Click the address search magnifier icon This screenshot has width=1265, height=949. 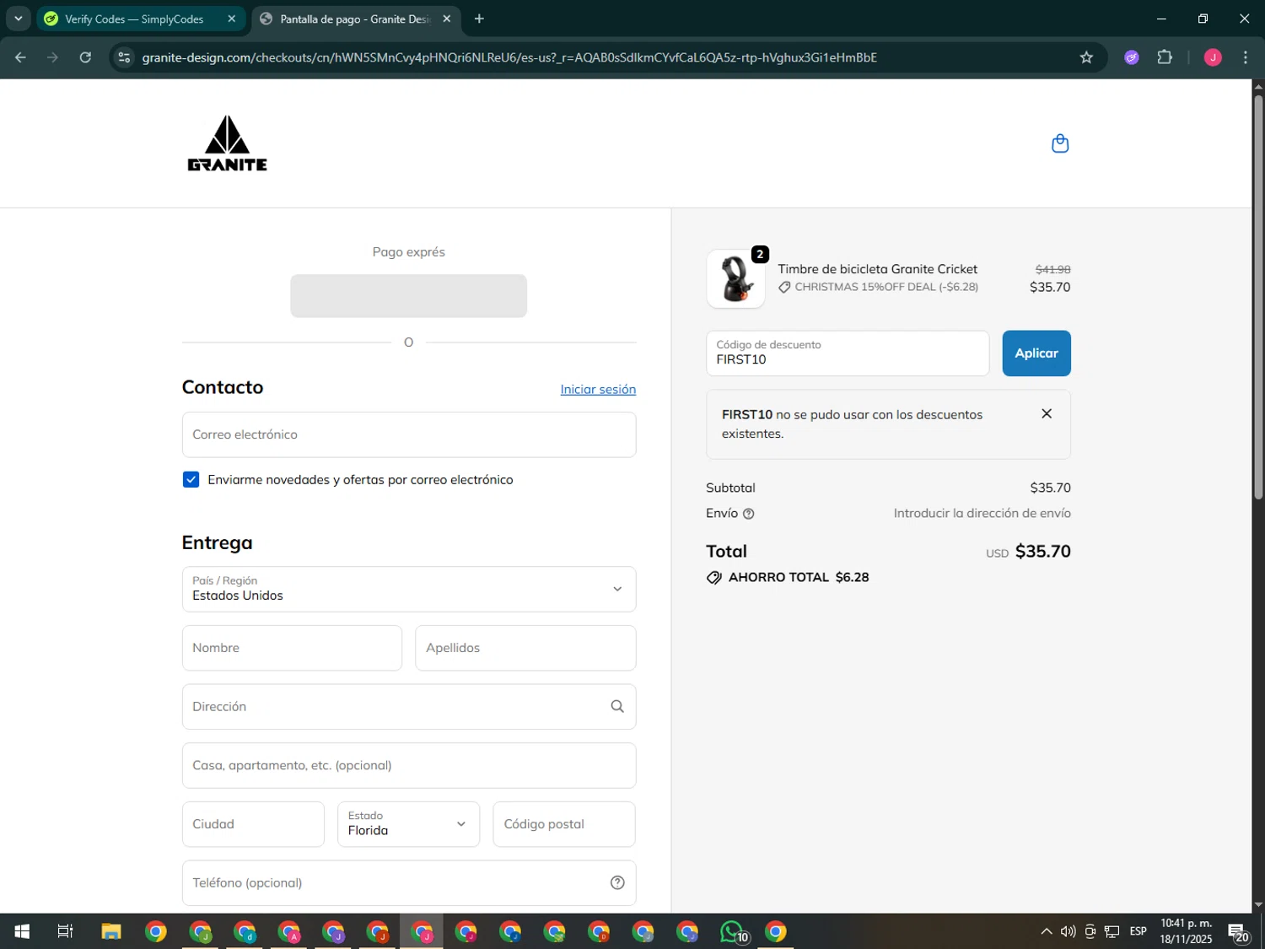[x=617, y=707]
